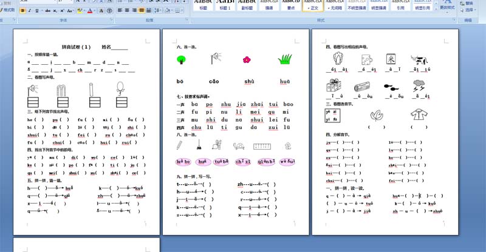Click the Change Styles (更改样式) button
This screenshot has height=252, width=486.
click(x=447, y=5)
